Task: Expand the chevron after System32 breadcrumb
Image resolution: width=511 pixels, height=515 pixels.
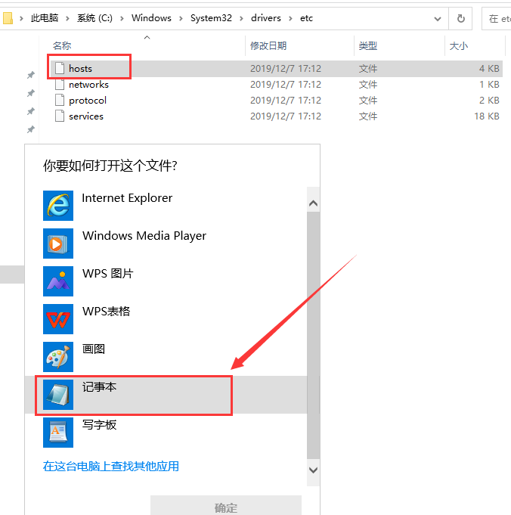Action: [241, 18]
